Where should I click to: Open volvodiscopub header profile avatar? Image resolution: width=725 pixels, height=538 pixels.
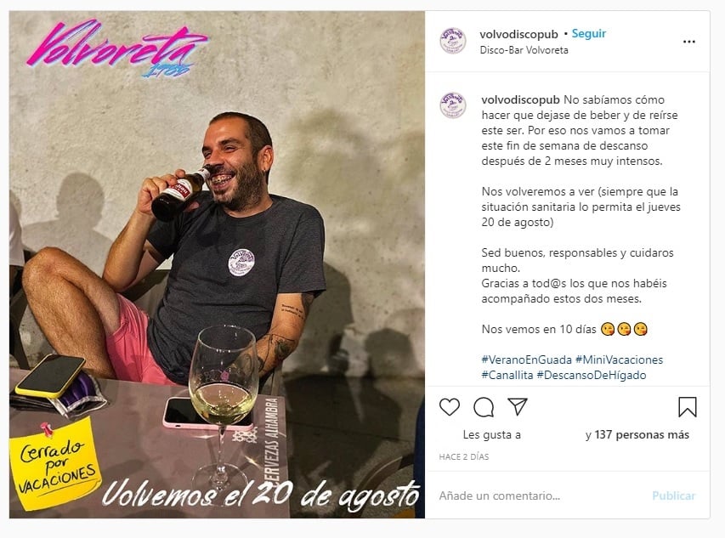click(453, 41)
